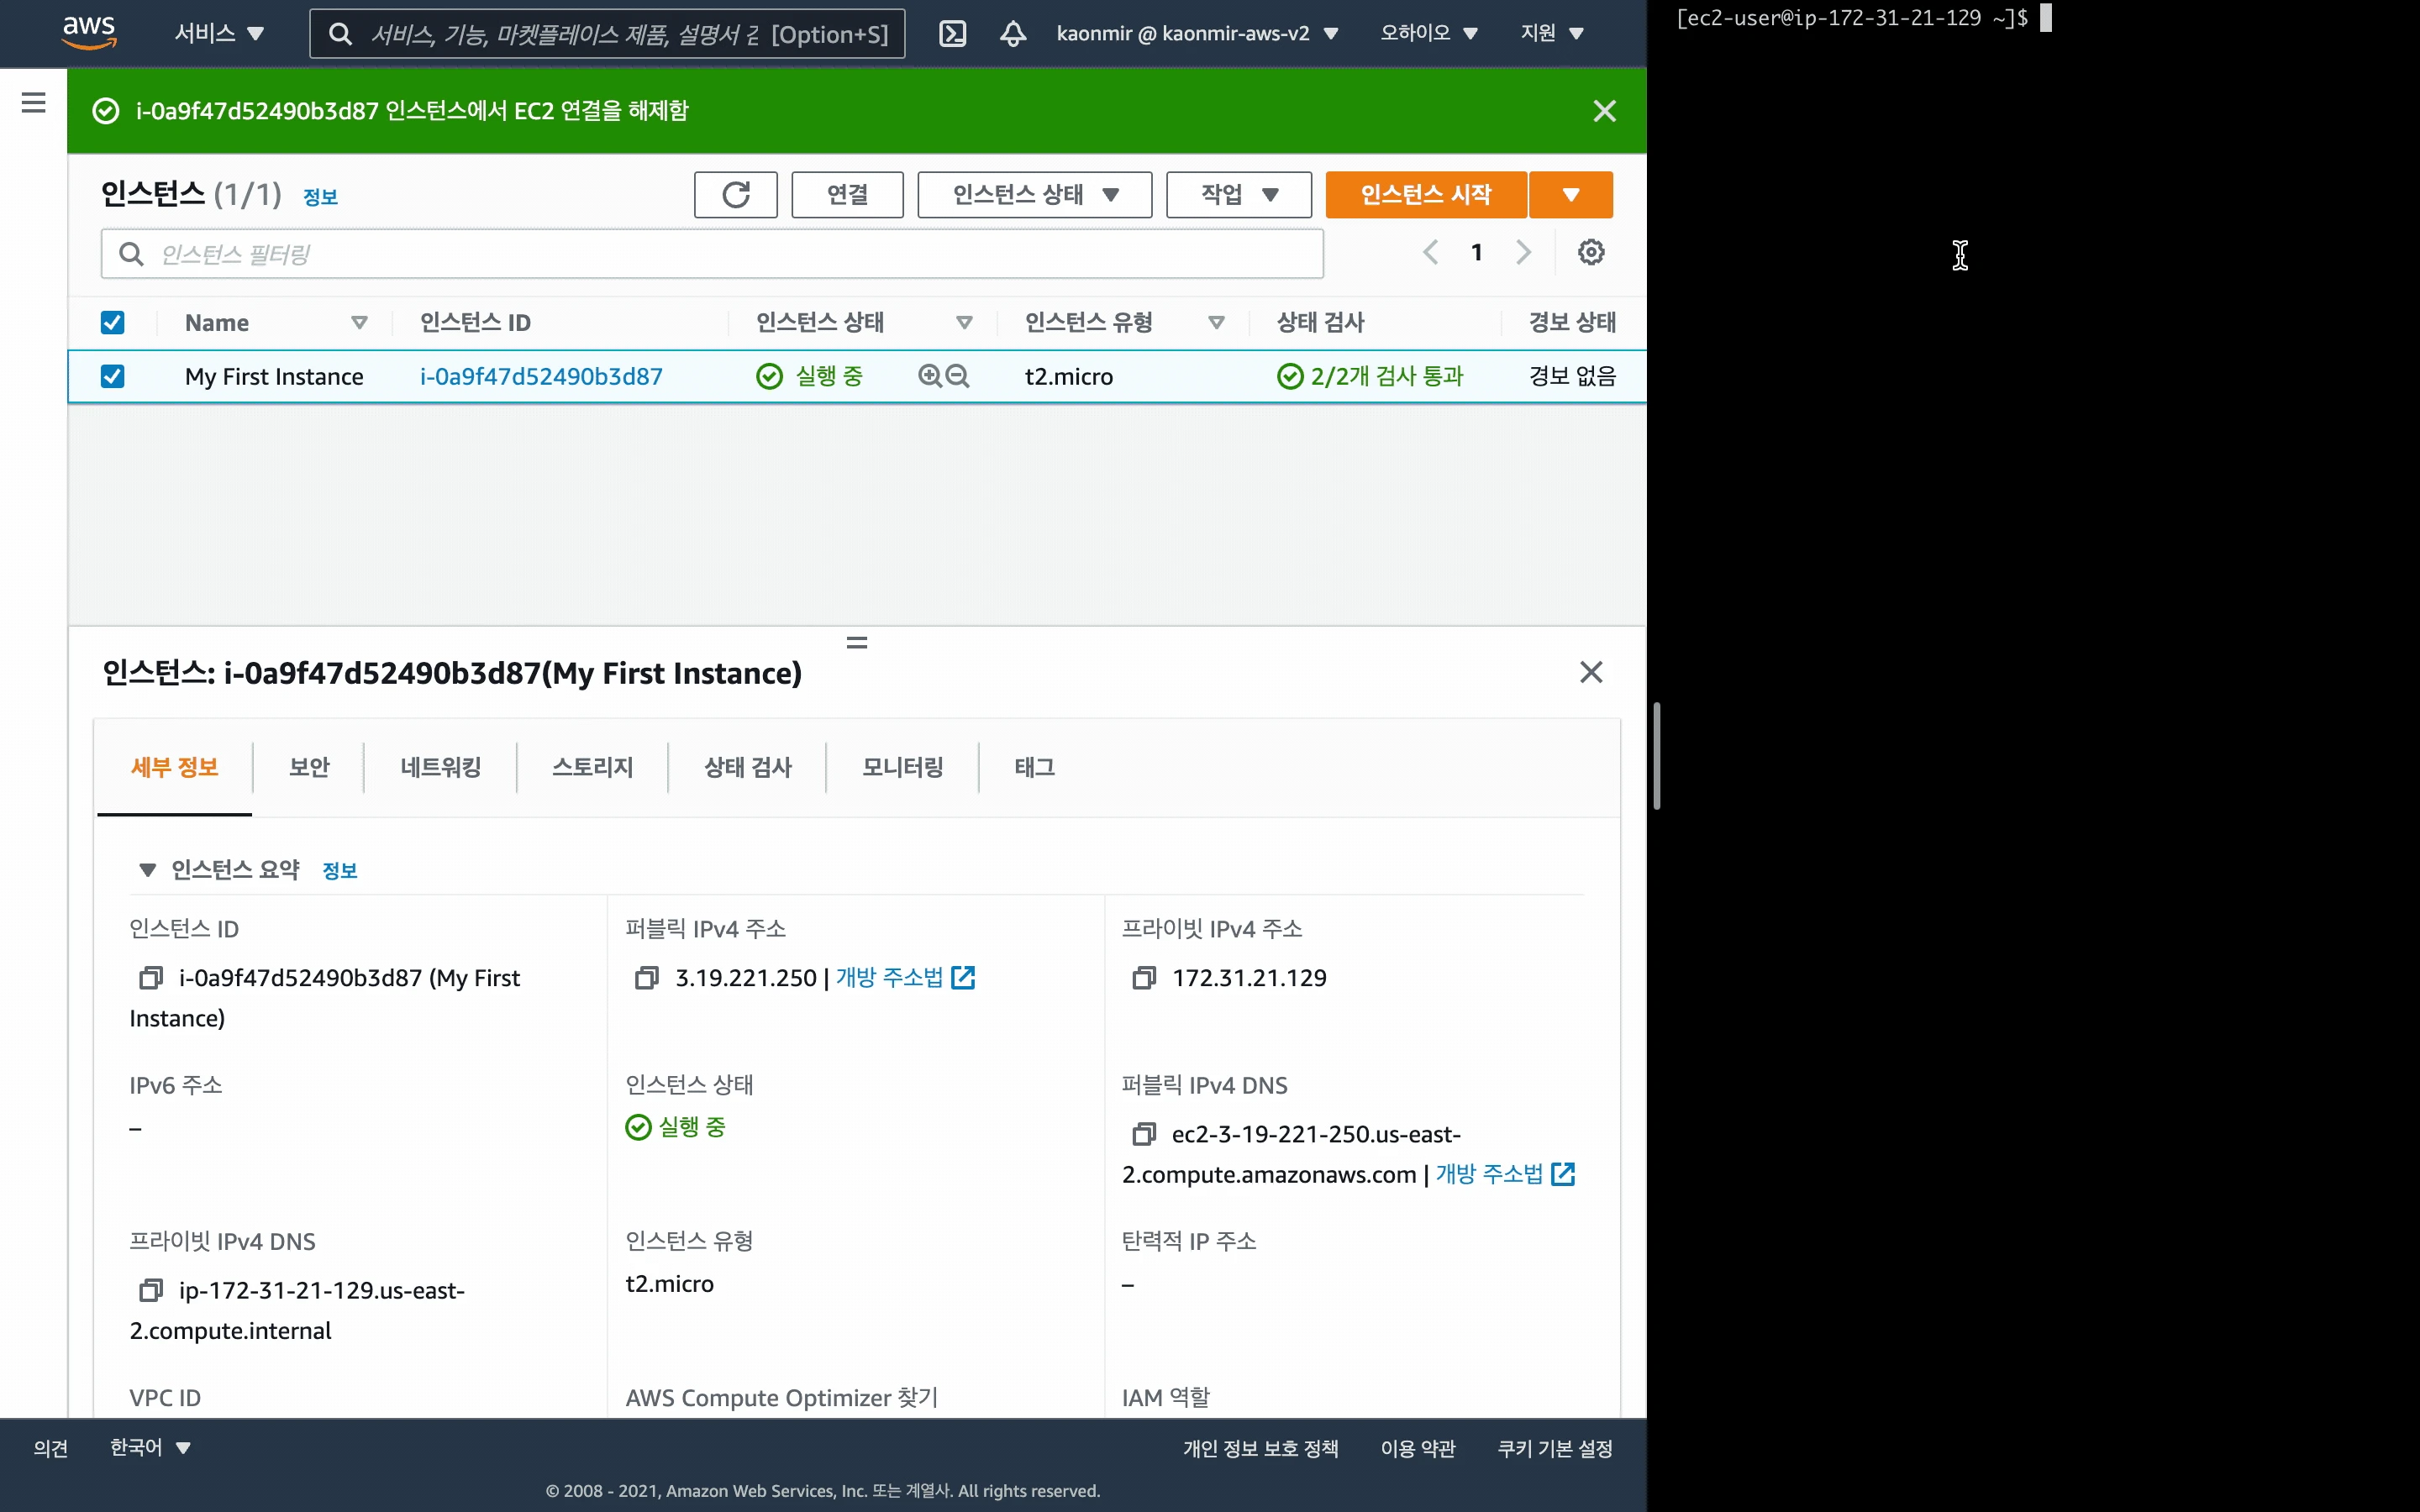The width and height of the screenshot is (2420, 1512).
Task: Switch to the 보안 tab
Action: (x=309, y=767)
